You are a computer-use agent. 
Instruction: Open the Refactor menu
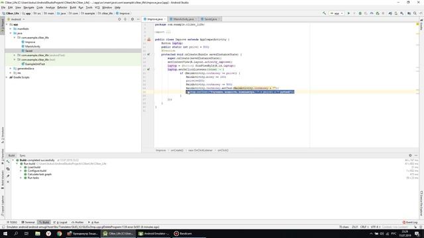tap(62, 7)
